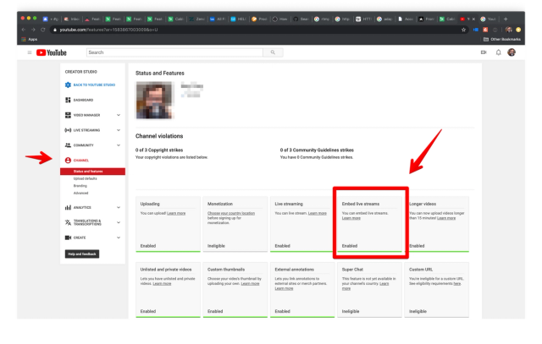Click Ineligible status in Monetization card
The height and width of the screenshot is (344, 542).
216,246
